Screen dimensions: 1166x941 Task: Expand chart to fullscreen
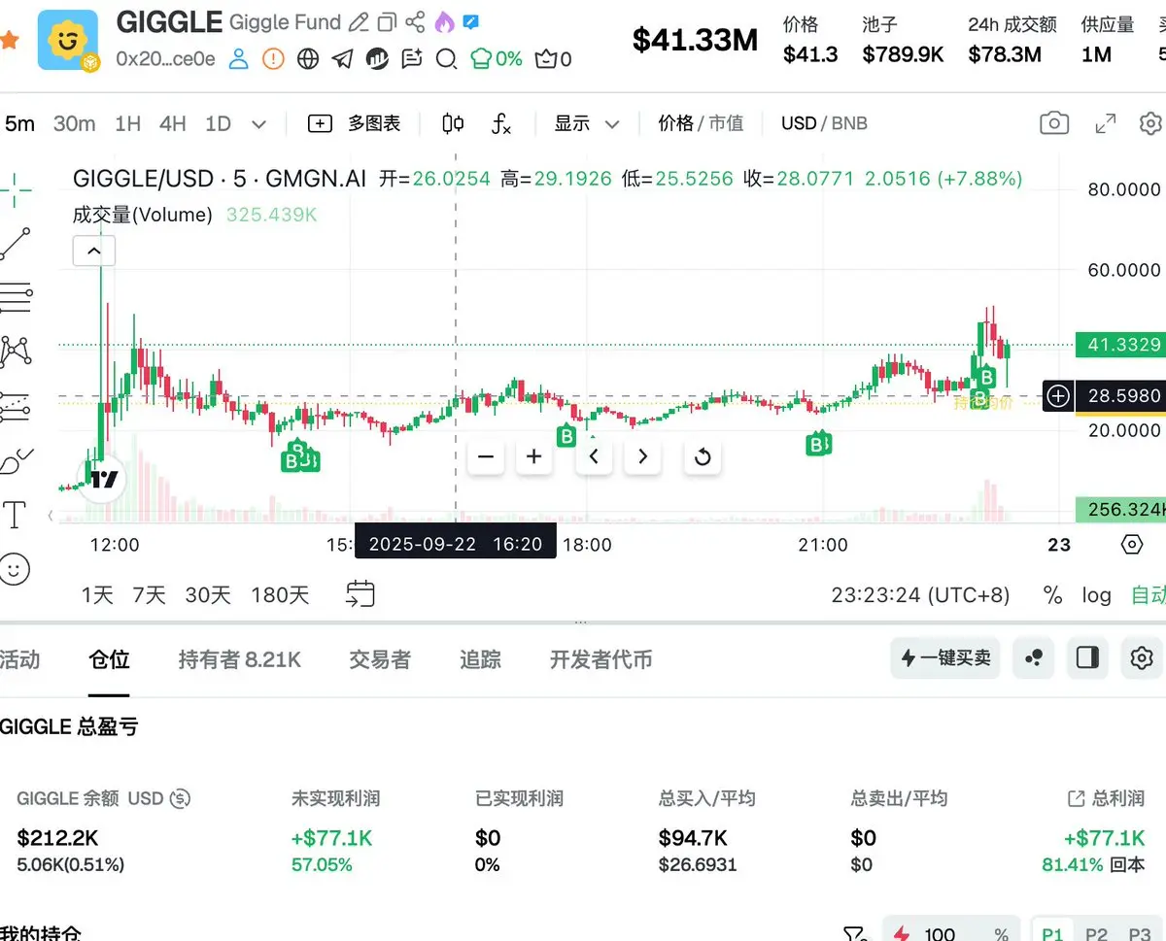1105,123
